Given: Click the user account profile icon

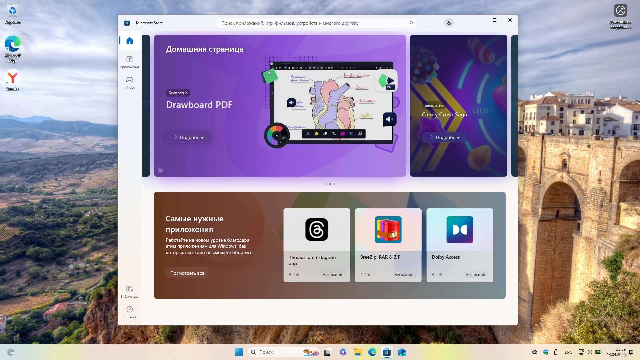Looking at the screenshot, I should (x=449, y=23).
